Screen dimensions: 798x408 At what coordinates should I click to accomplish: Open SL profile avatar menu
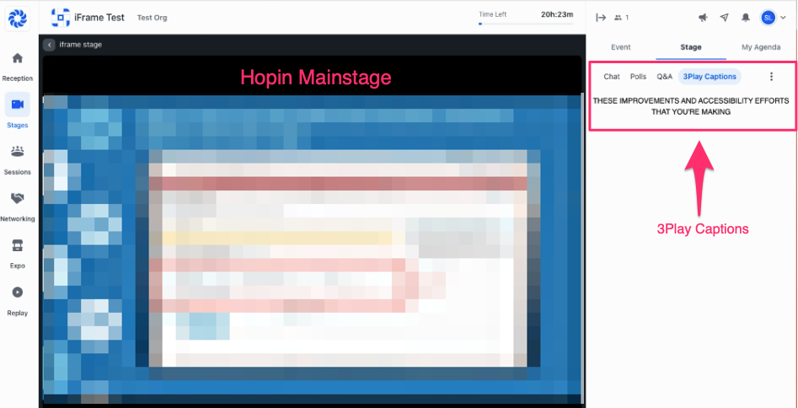pos(768,18)
